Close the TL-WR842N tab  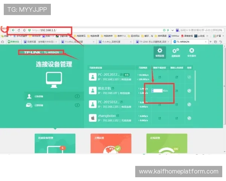click(206, 42)
